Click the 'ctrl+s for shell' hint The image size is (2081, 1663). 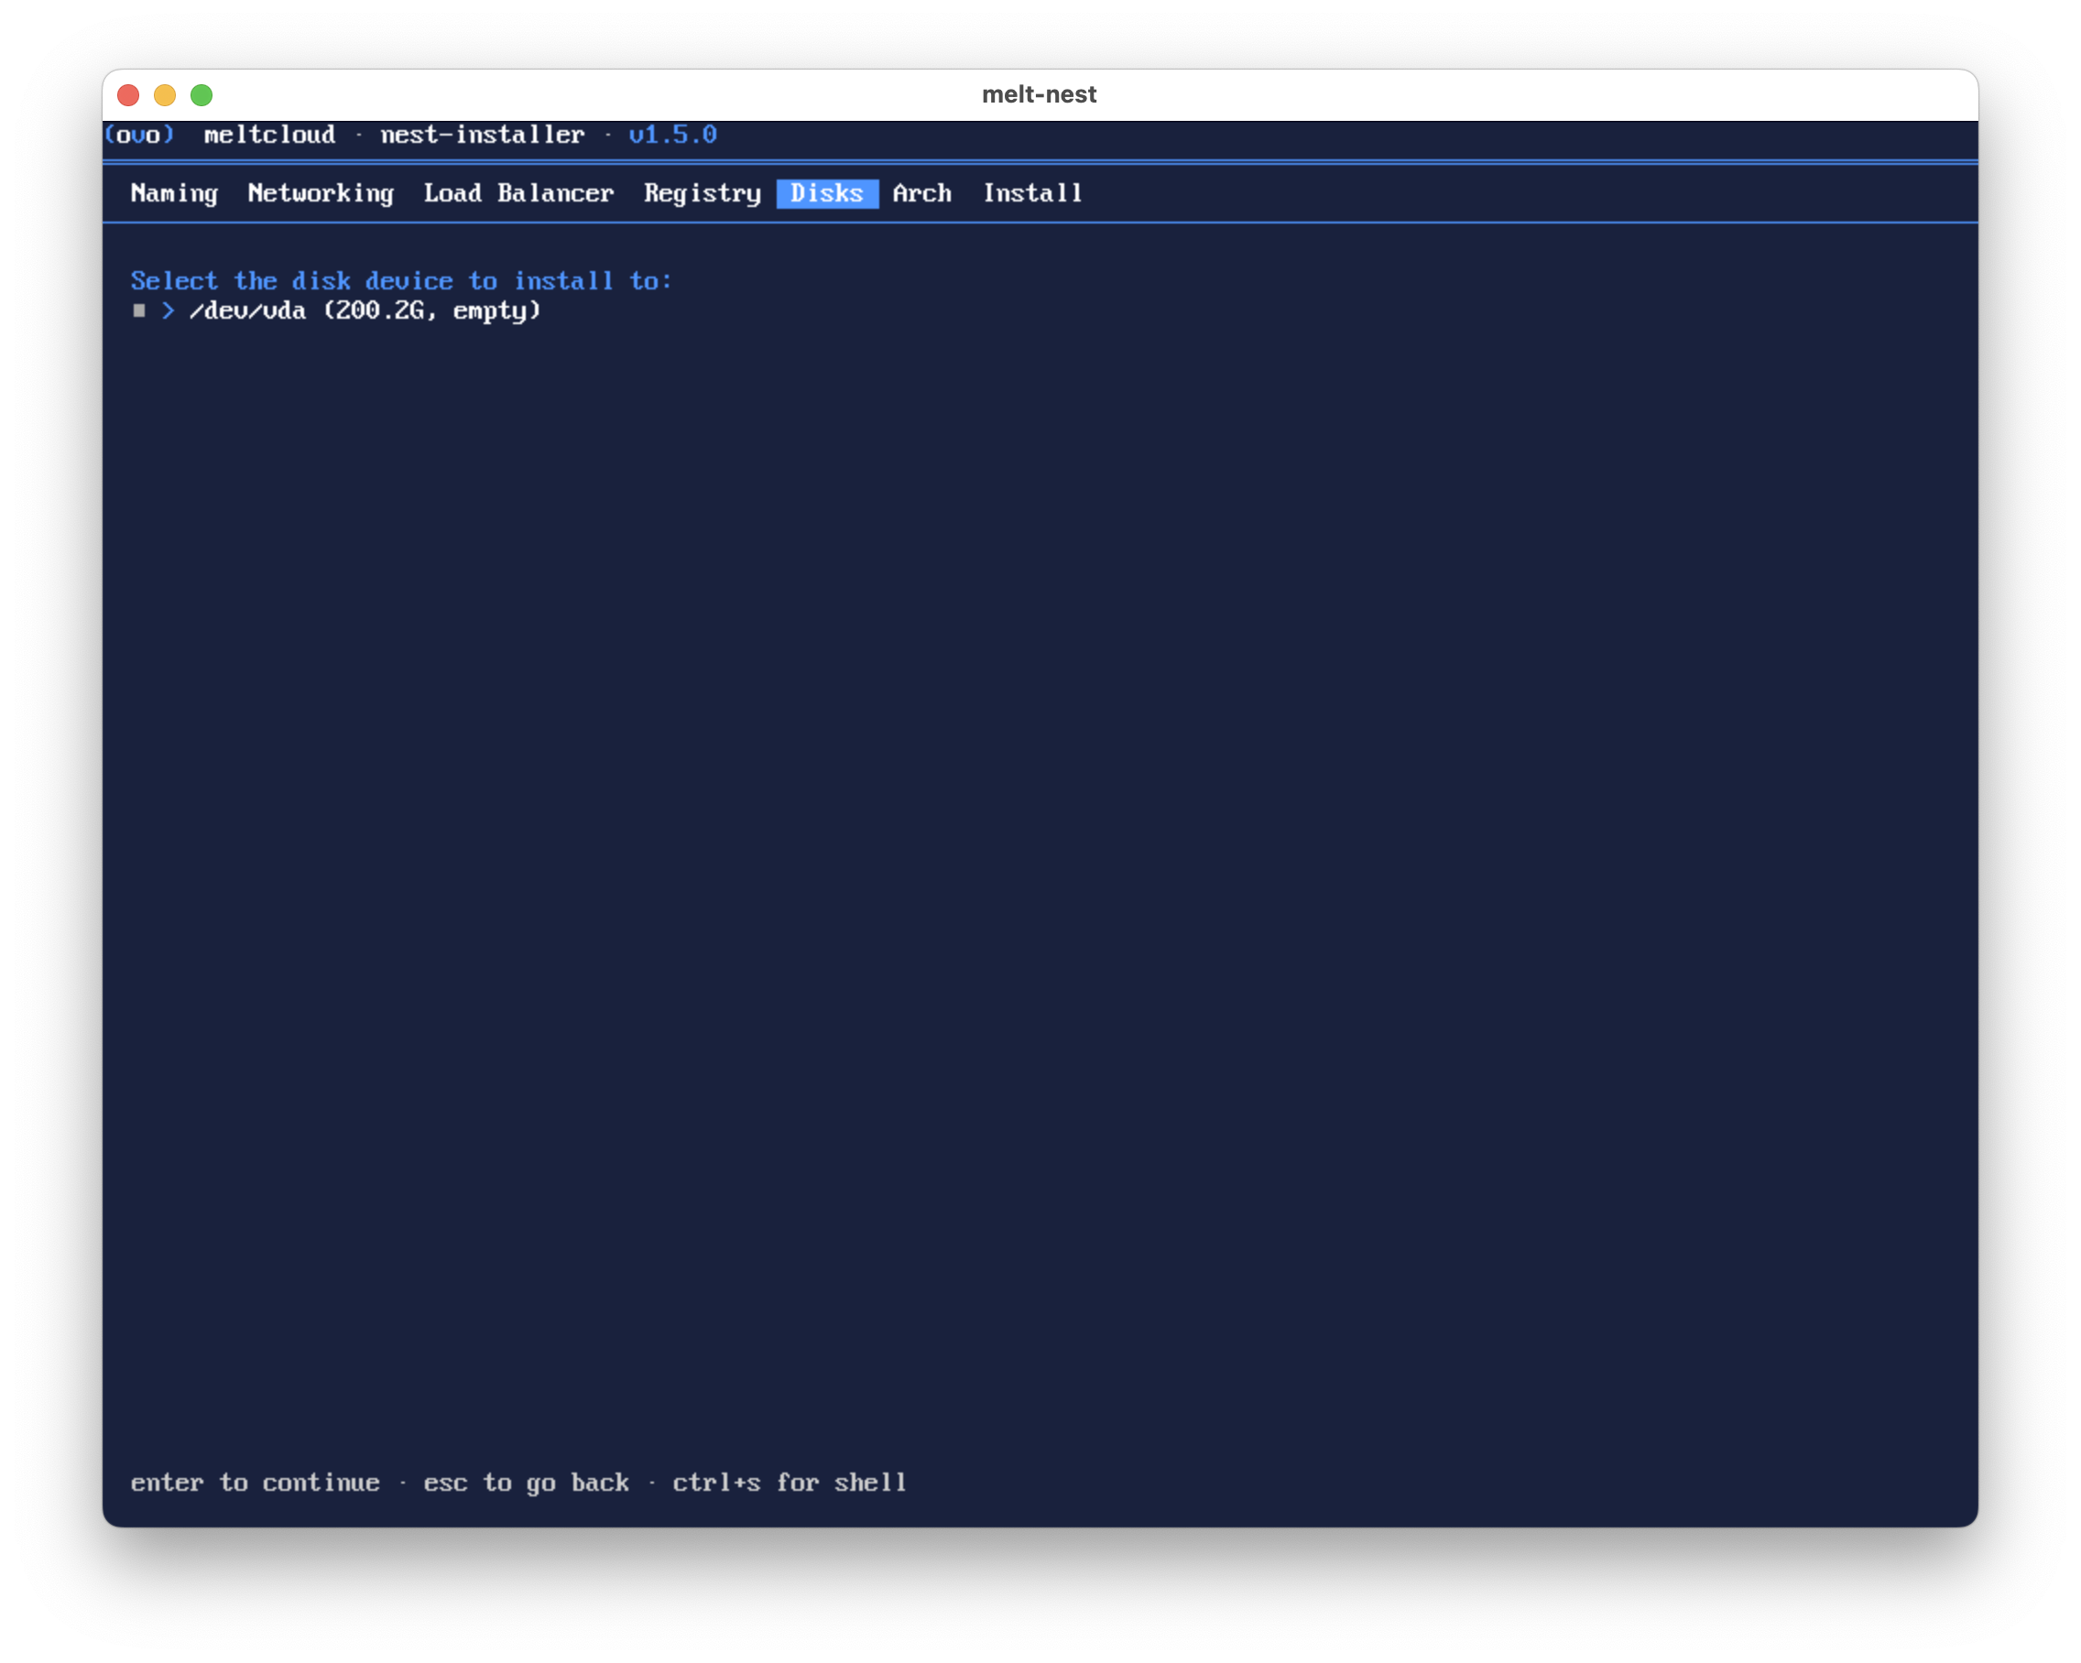pos(790,1484)
